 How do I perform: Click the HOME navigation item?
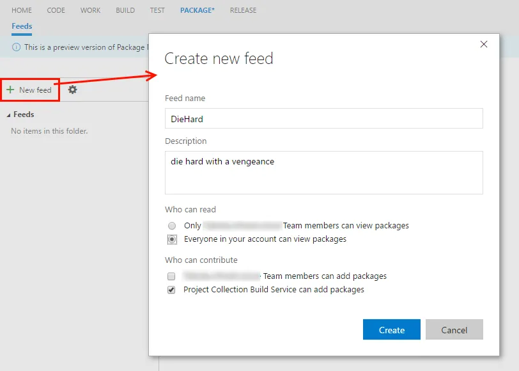pos(21,10)
